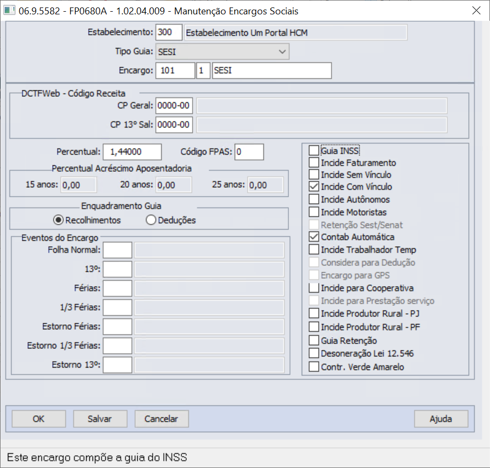Click the Estabelecimento code field
The image size is (490, 468).
click(x=169, y=32)
